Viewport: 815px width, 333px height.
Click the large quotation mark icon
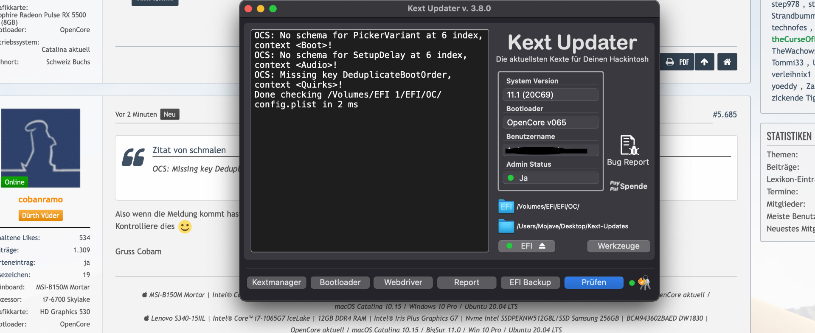pyautogui.click(x=133, y=157)
